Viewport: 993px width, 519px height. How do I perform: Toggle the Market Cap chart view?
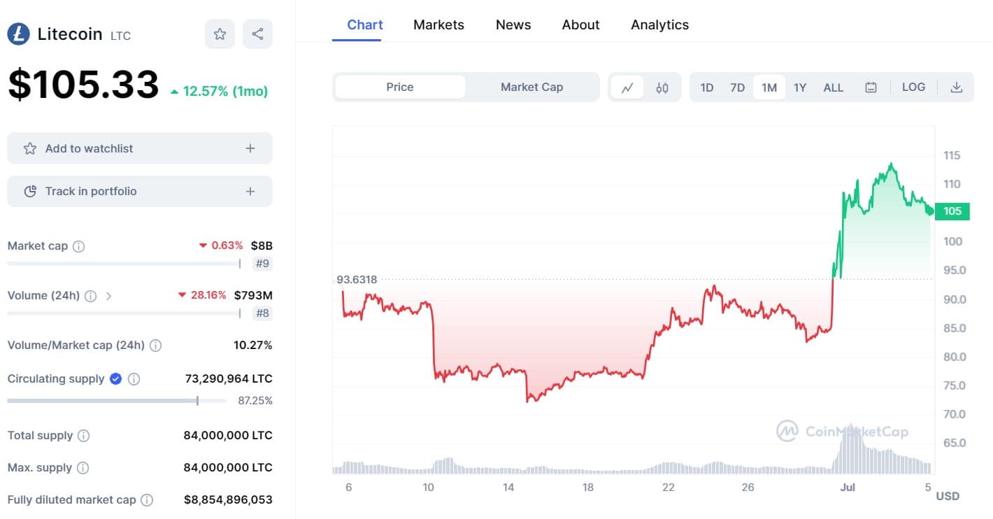click(531, 87)
